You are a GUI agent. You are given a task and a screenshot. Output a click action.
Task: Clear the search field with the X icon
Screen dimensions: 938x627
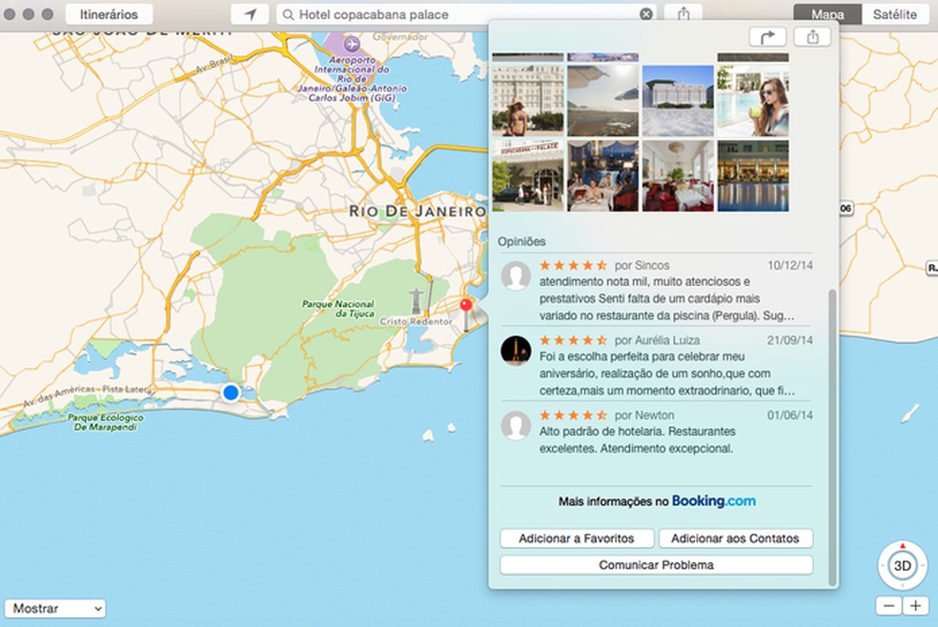pyautogui.click(x=646, y=13)
